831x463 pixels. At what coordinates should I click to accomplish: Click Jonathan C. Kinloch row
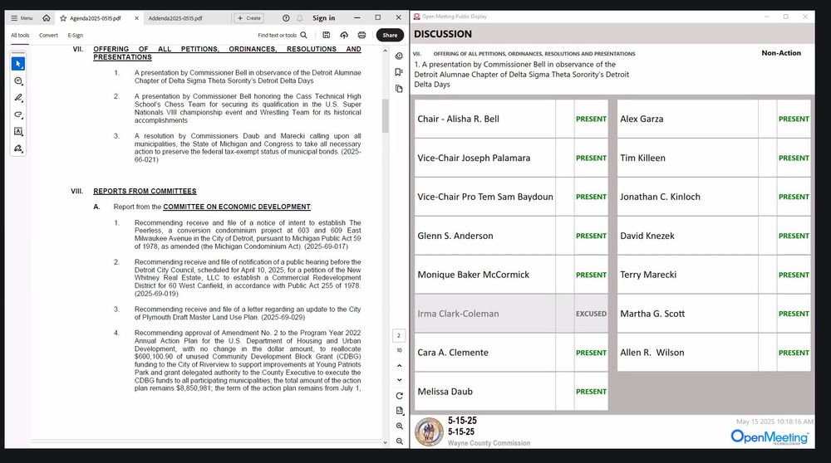pyautogui.click(x=714, y=197)
